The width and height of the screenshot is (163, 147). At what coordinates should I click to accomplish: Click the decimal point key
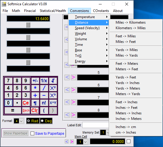17,103
